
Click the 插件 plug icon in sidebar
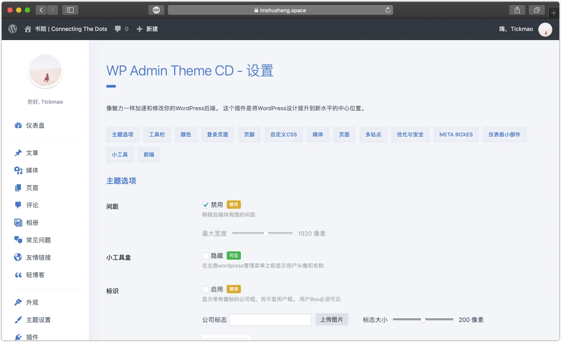click(18, 337)
